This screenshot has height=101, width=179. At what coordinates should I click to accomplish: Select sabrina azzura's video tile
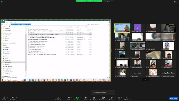click(x=153, y=28)
